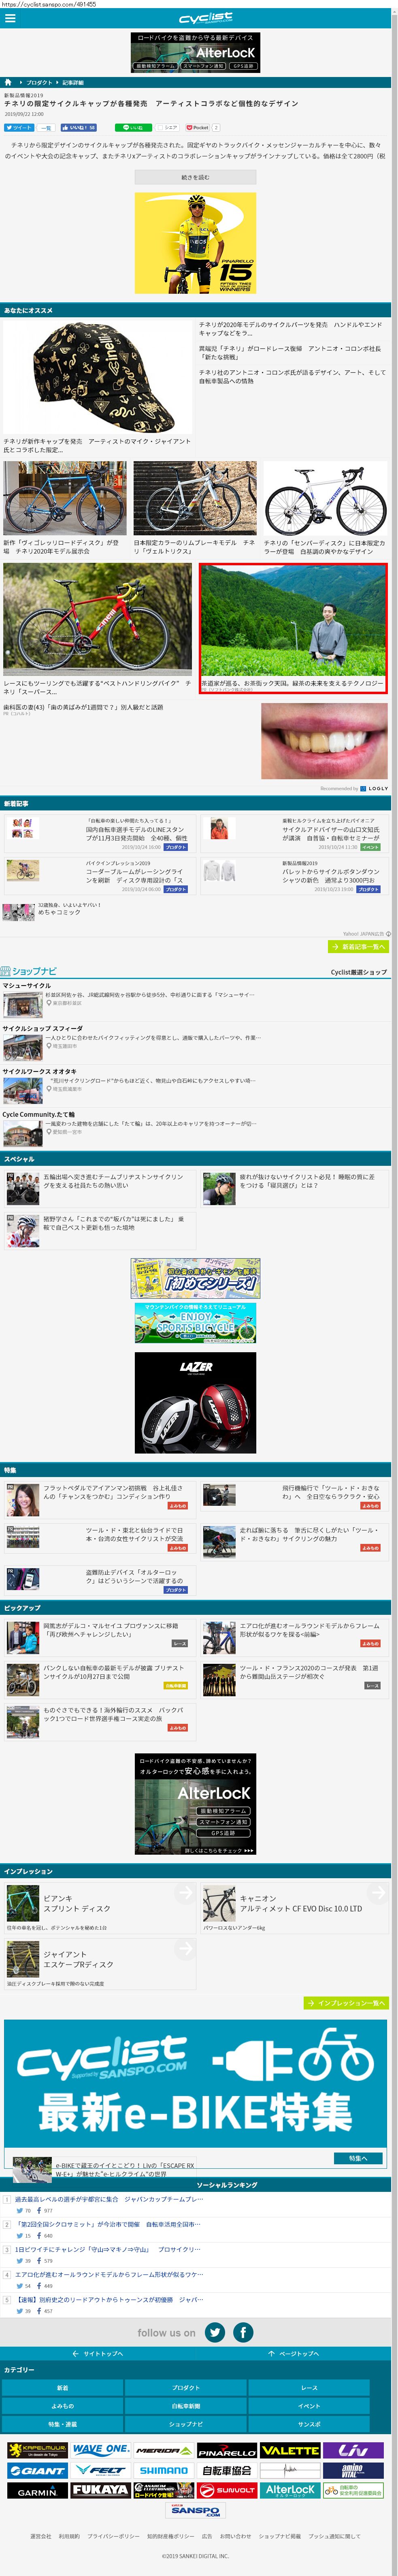
Task: Select the イベント category
Action: pos(309,2406)
